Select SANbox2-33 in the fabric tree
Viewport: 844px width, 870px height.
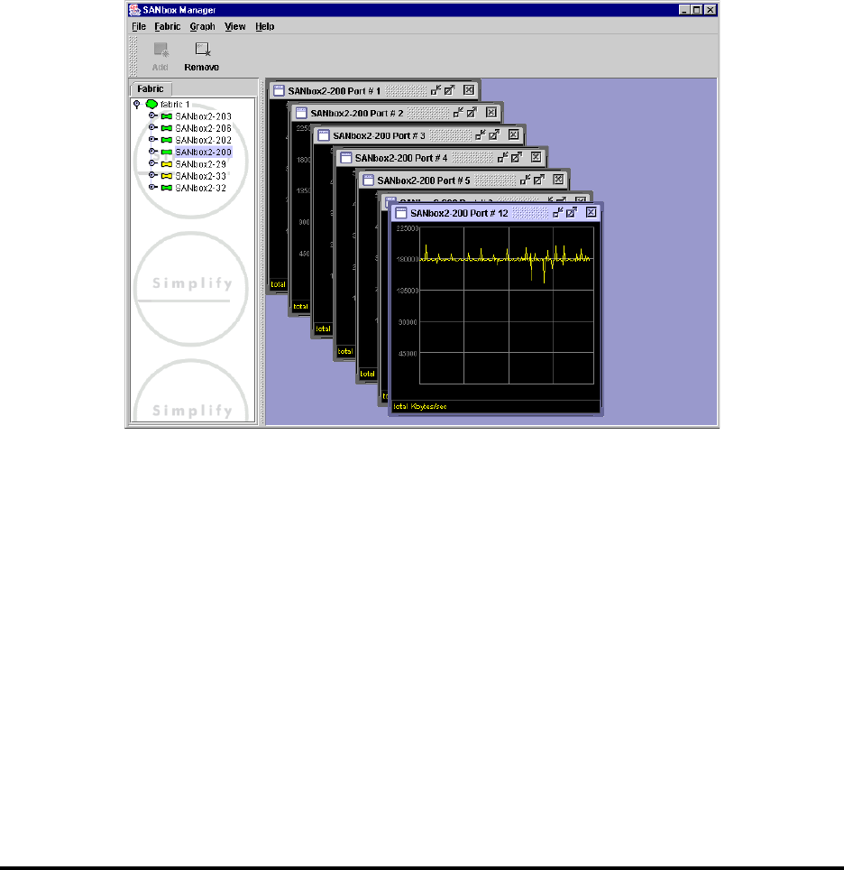click(x=200, y=176)
